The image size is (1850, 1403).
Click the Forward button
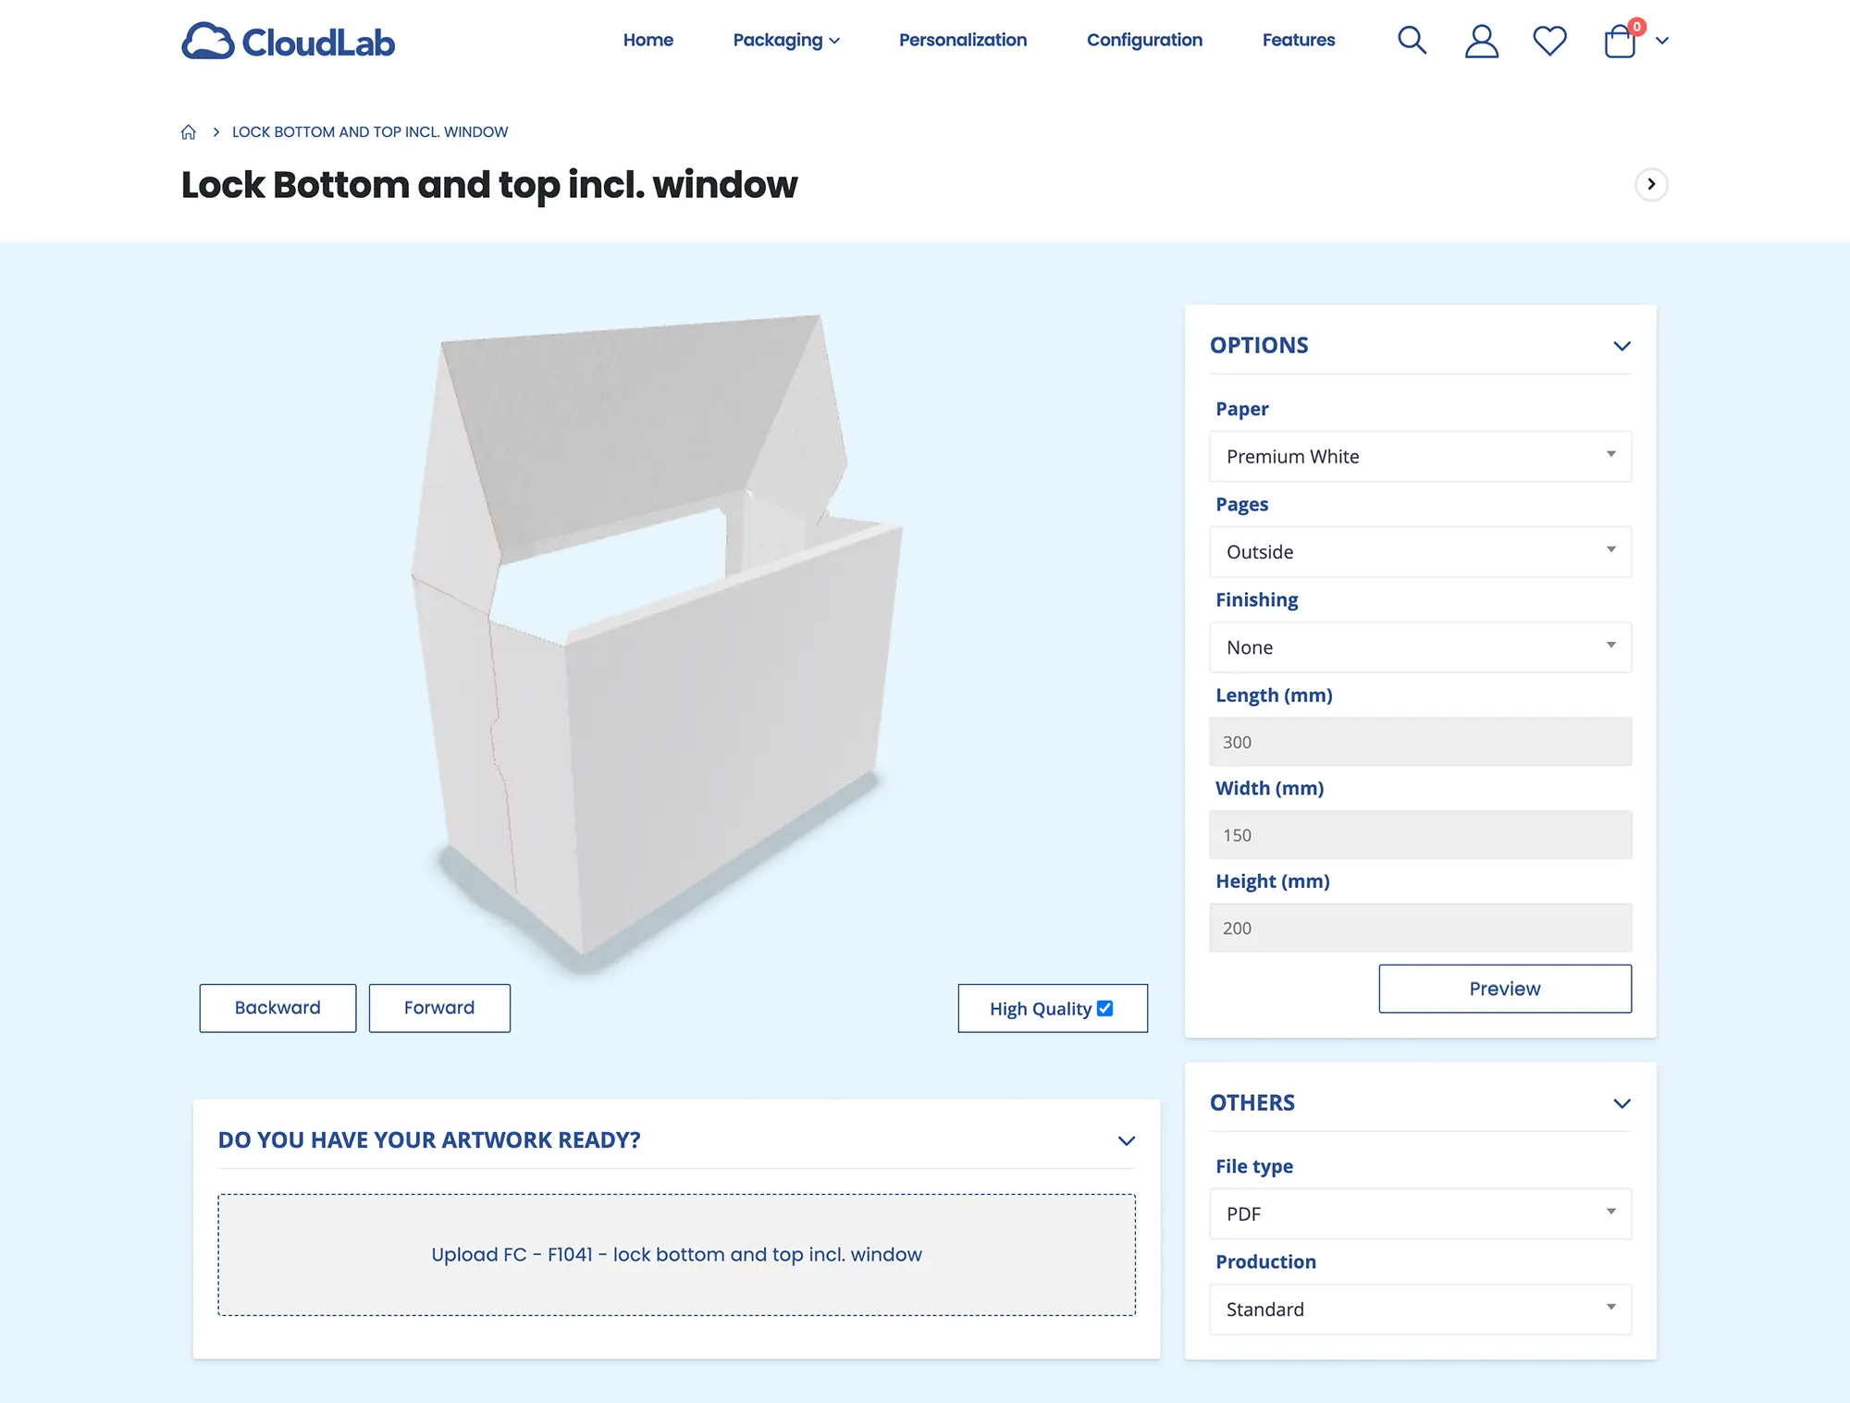click(439, 1008)
